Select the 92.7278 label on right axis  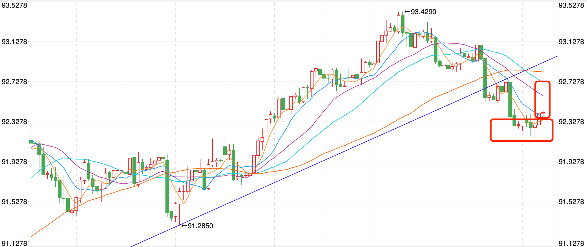click(x=571, y=82)
